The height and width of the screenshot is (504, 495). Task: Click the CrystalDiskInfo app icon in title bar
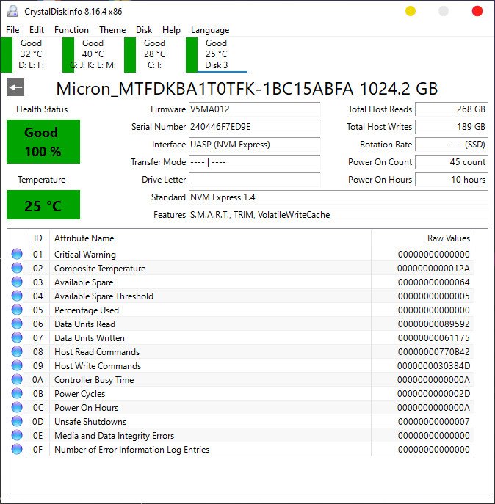(x=12, y=11)
